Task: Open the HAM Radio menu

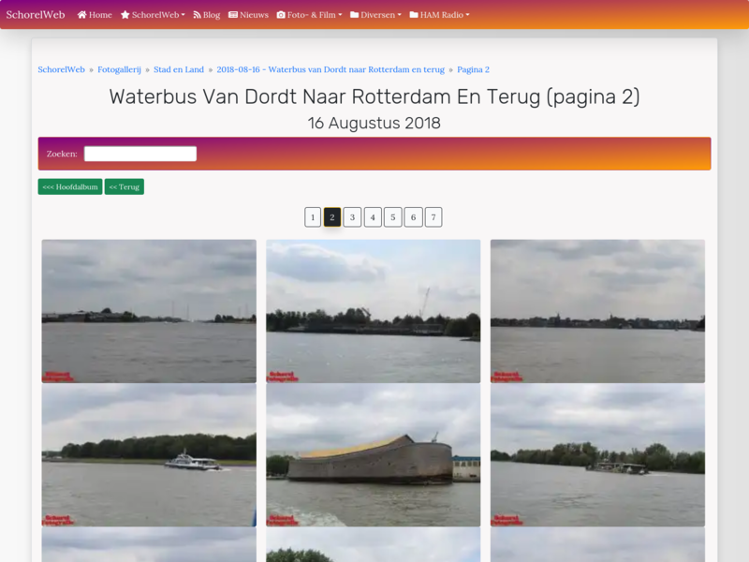Action: tap(439, 15)
